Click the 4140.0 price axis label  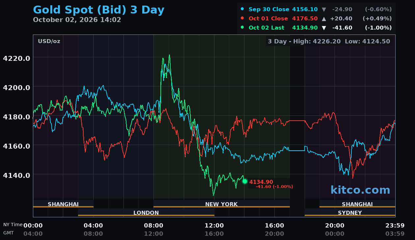click(16, 175)
